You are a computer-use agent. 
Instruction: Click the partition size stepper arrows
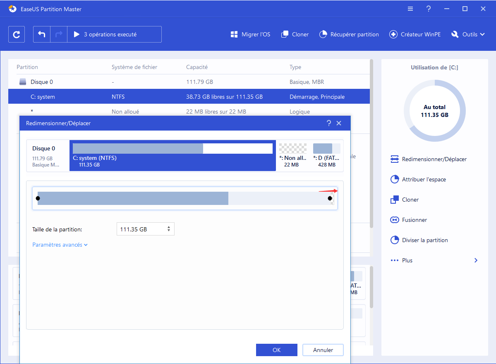[x=169, y=229]
